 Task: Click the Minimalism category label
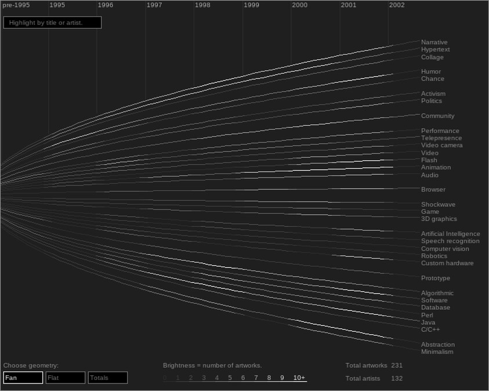coord(436,352)
